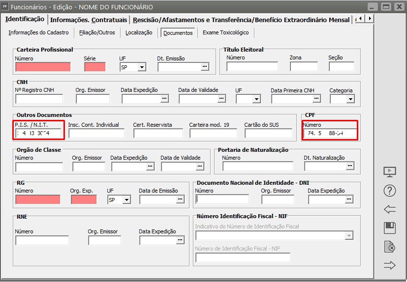Click the cancel document icon with X
407x282 pixels.
(x=390, y=247)
